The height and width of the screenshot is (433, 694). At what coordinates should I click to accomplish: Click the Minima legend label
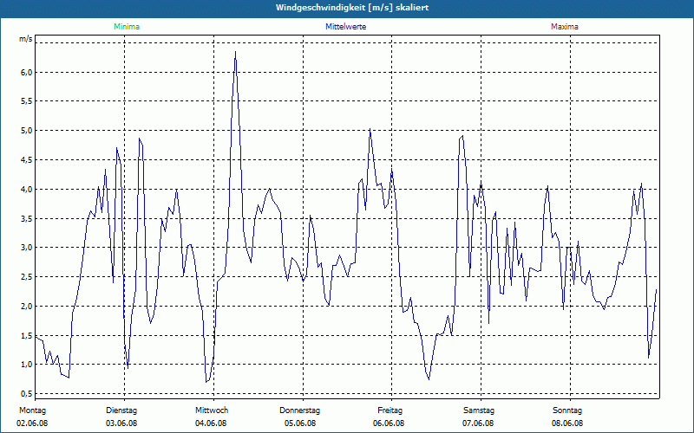point(127,27)
